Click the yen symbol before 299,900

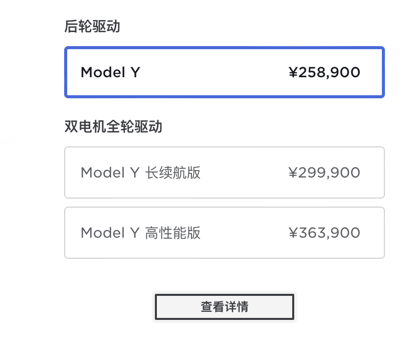coord(293,173)
